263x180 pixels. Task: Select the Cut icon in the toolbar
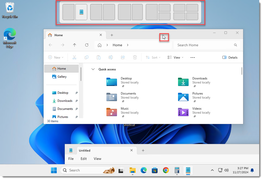click(74, 57)
